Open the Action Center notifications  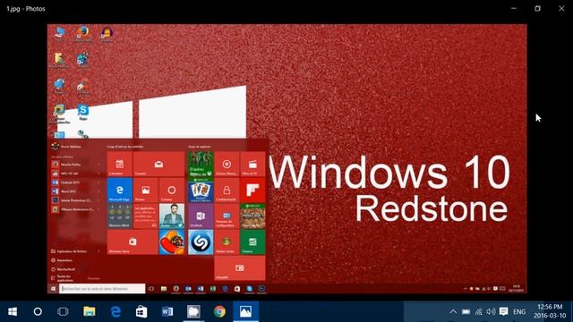(x=503, y=311)
